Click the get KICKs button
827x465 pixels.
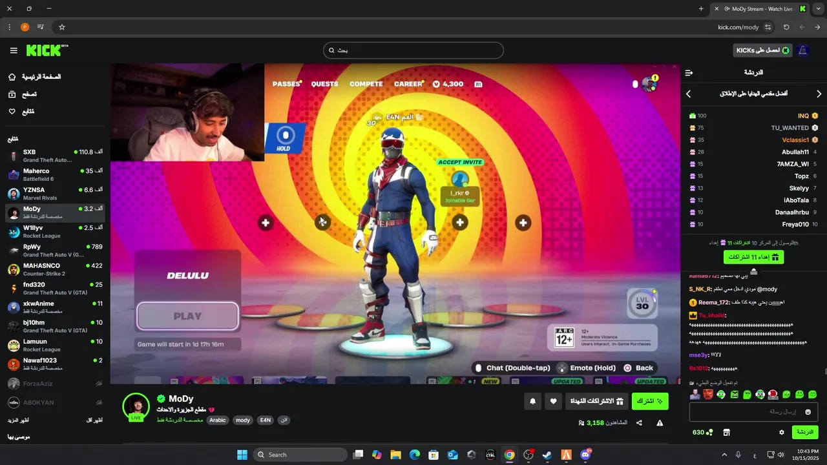[763, 50]
